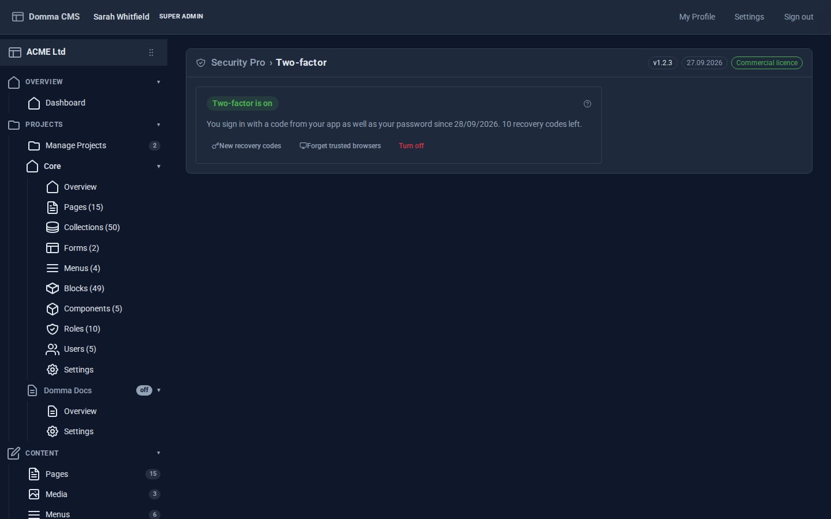Screen dimensions: 831x519
Task: Click the Content section edit icon
Action: (x=14, y=453)
